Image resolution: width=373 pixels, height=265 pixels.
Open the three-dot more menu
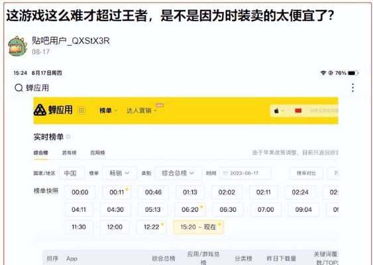pyautogui.click(x=352, y=87)
